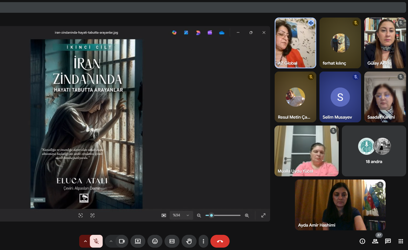Open more options three-dot menu
The image size is (408, 250).
coord(203,241)
